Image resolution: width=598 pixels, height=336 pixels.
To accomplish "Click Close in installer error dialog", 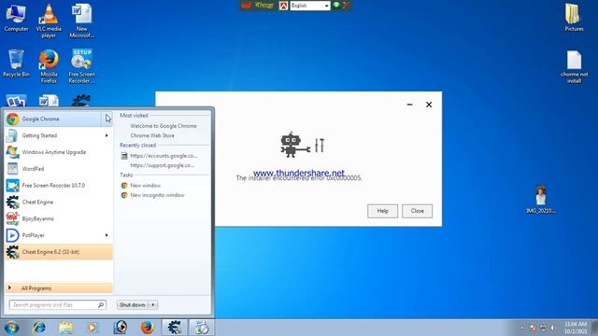I will click(x=418, y=211).
